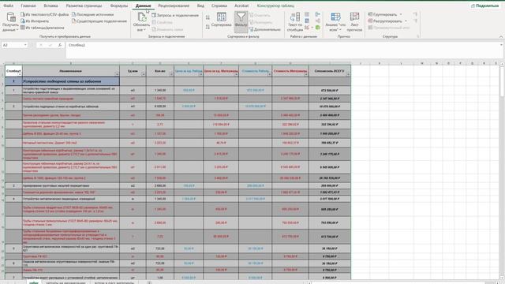
Task: Open Анализ "что если" menu
Action: pyautogui.click(x=335, y=22)
